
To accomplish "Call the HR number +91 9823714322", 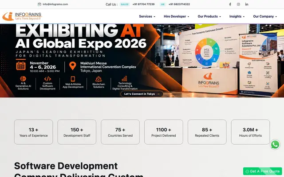I will pyautogui.click(x=179, y=4).
